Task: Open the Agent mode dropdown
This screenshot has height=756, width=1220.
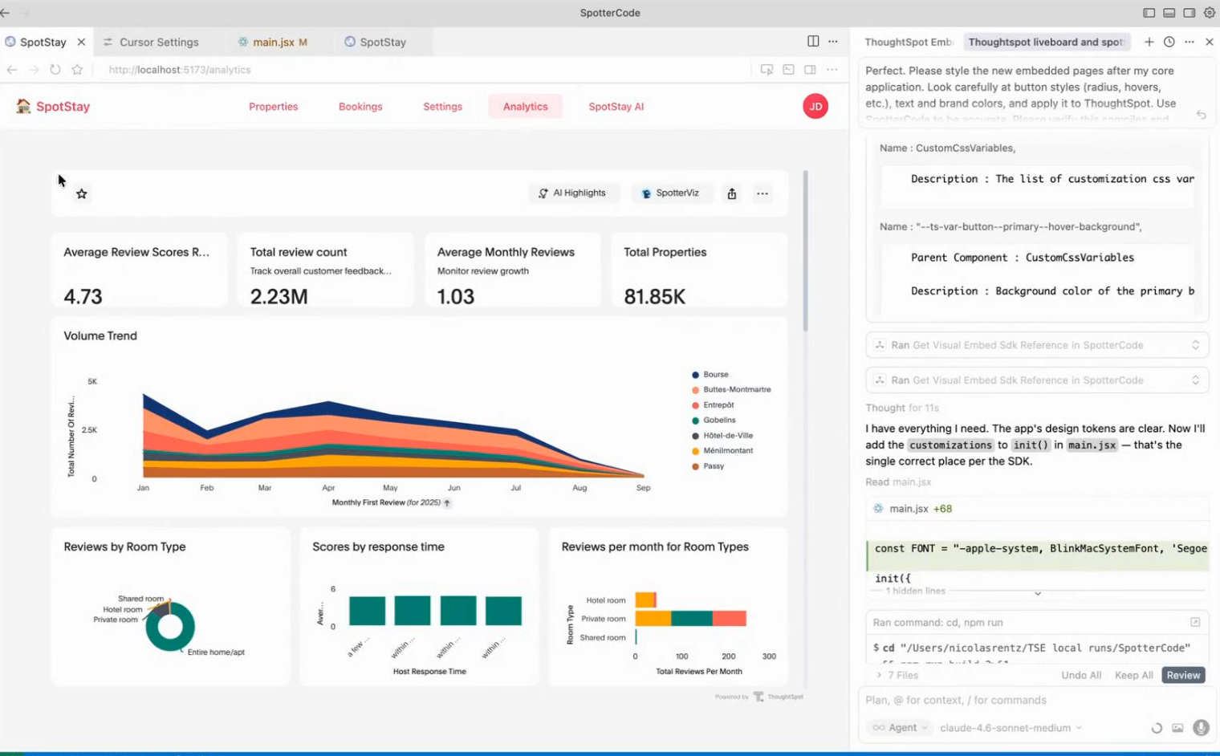Action: [x=901, y=728]
